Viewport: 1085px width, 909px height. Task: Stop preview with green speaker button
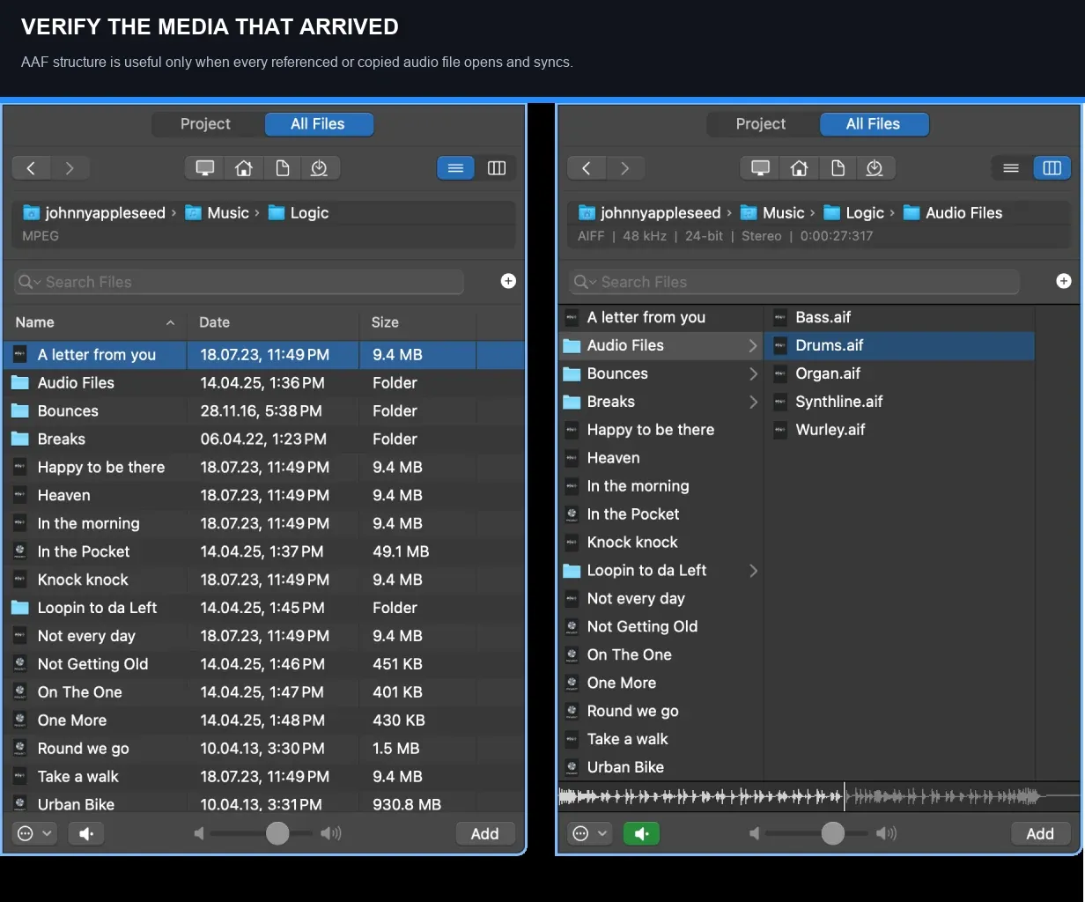(641, 833)
